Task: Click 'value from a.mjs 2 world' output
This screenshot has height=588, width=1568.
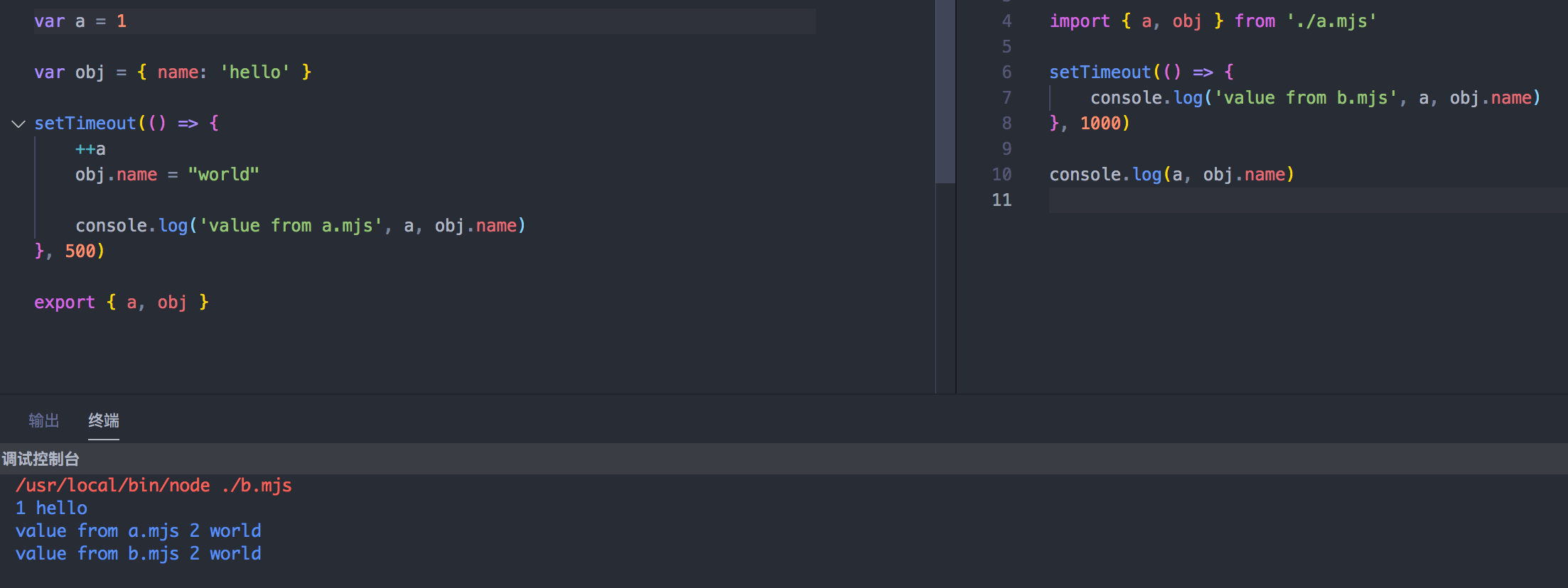Action: tap(139, 531)
